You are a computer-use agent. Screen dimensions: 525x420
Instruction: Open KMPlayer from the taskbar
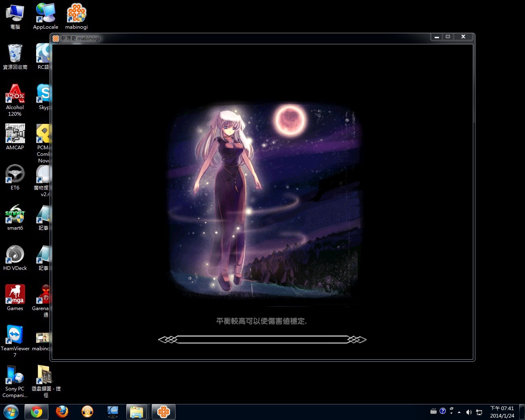112,411
